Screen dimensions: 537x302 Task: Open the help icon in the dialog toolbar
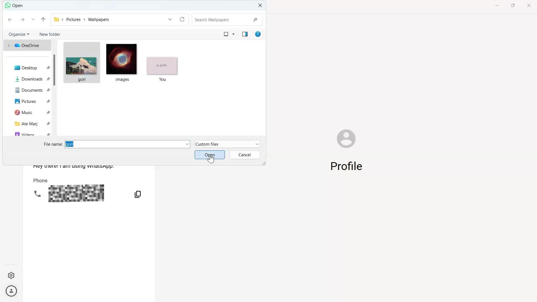pos(258,34)
